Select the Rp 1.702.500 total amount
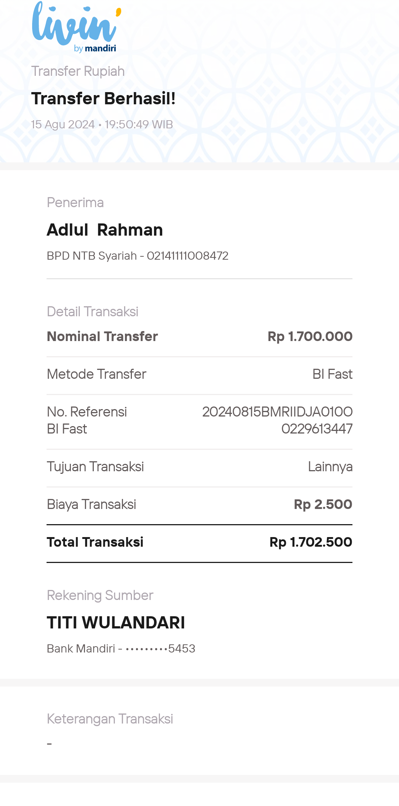399x806 pixels. point(311,542)
